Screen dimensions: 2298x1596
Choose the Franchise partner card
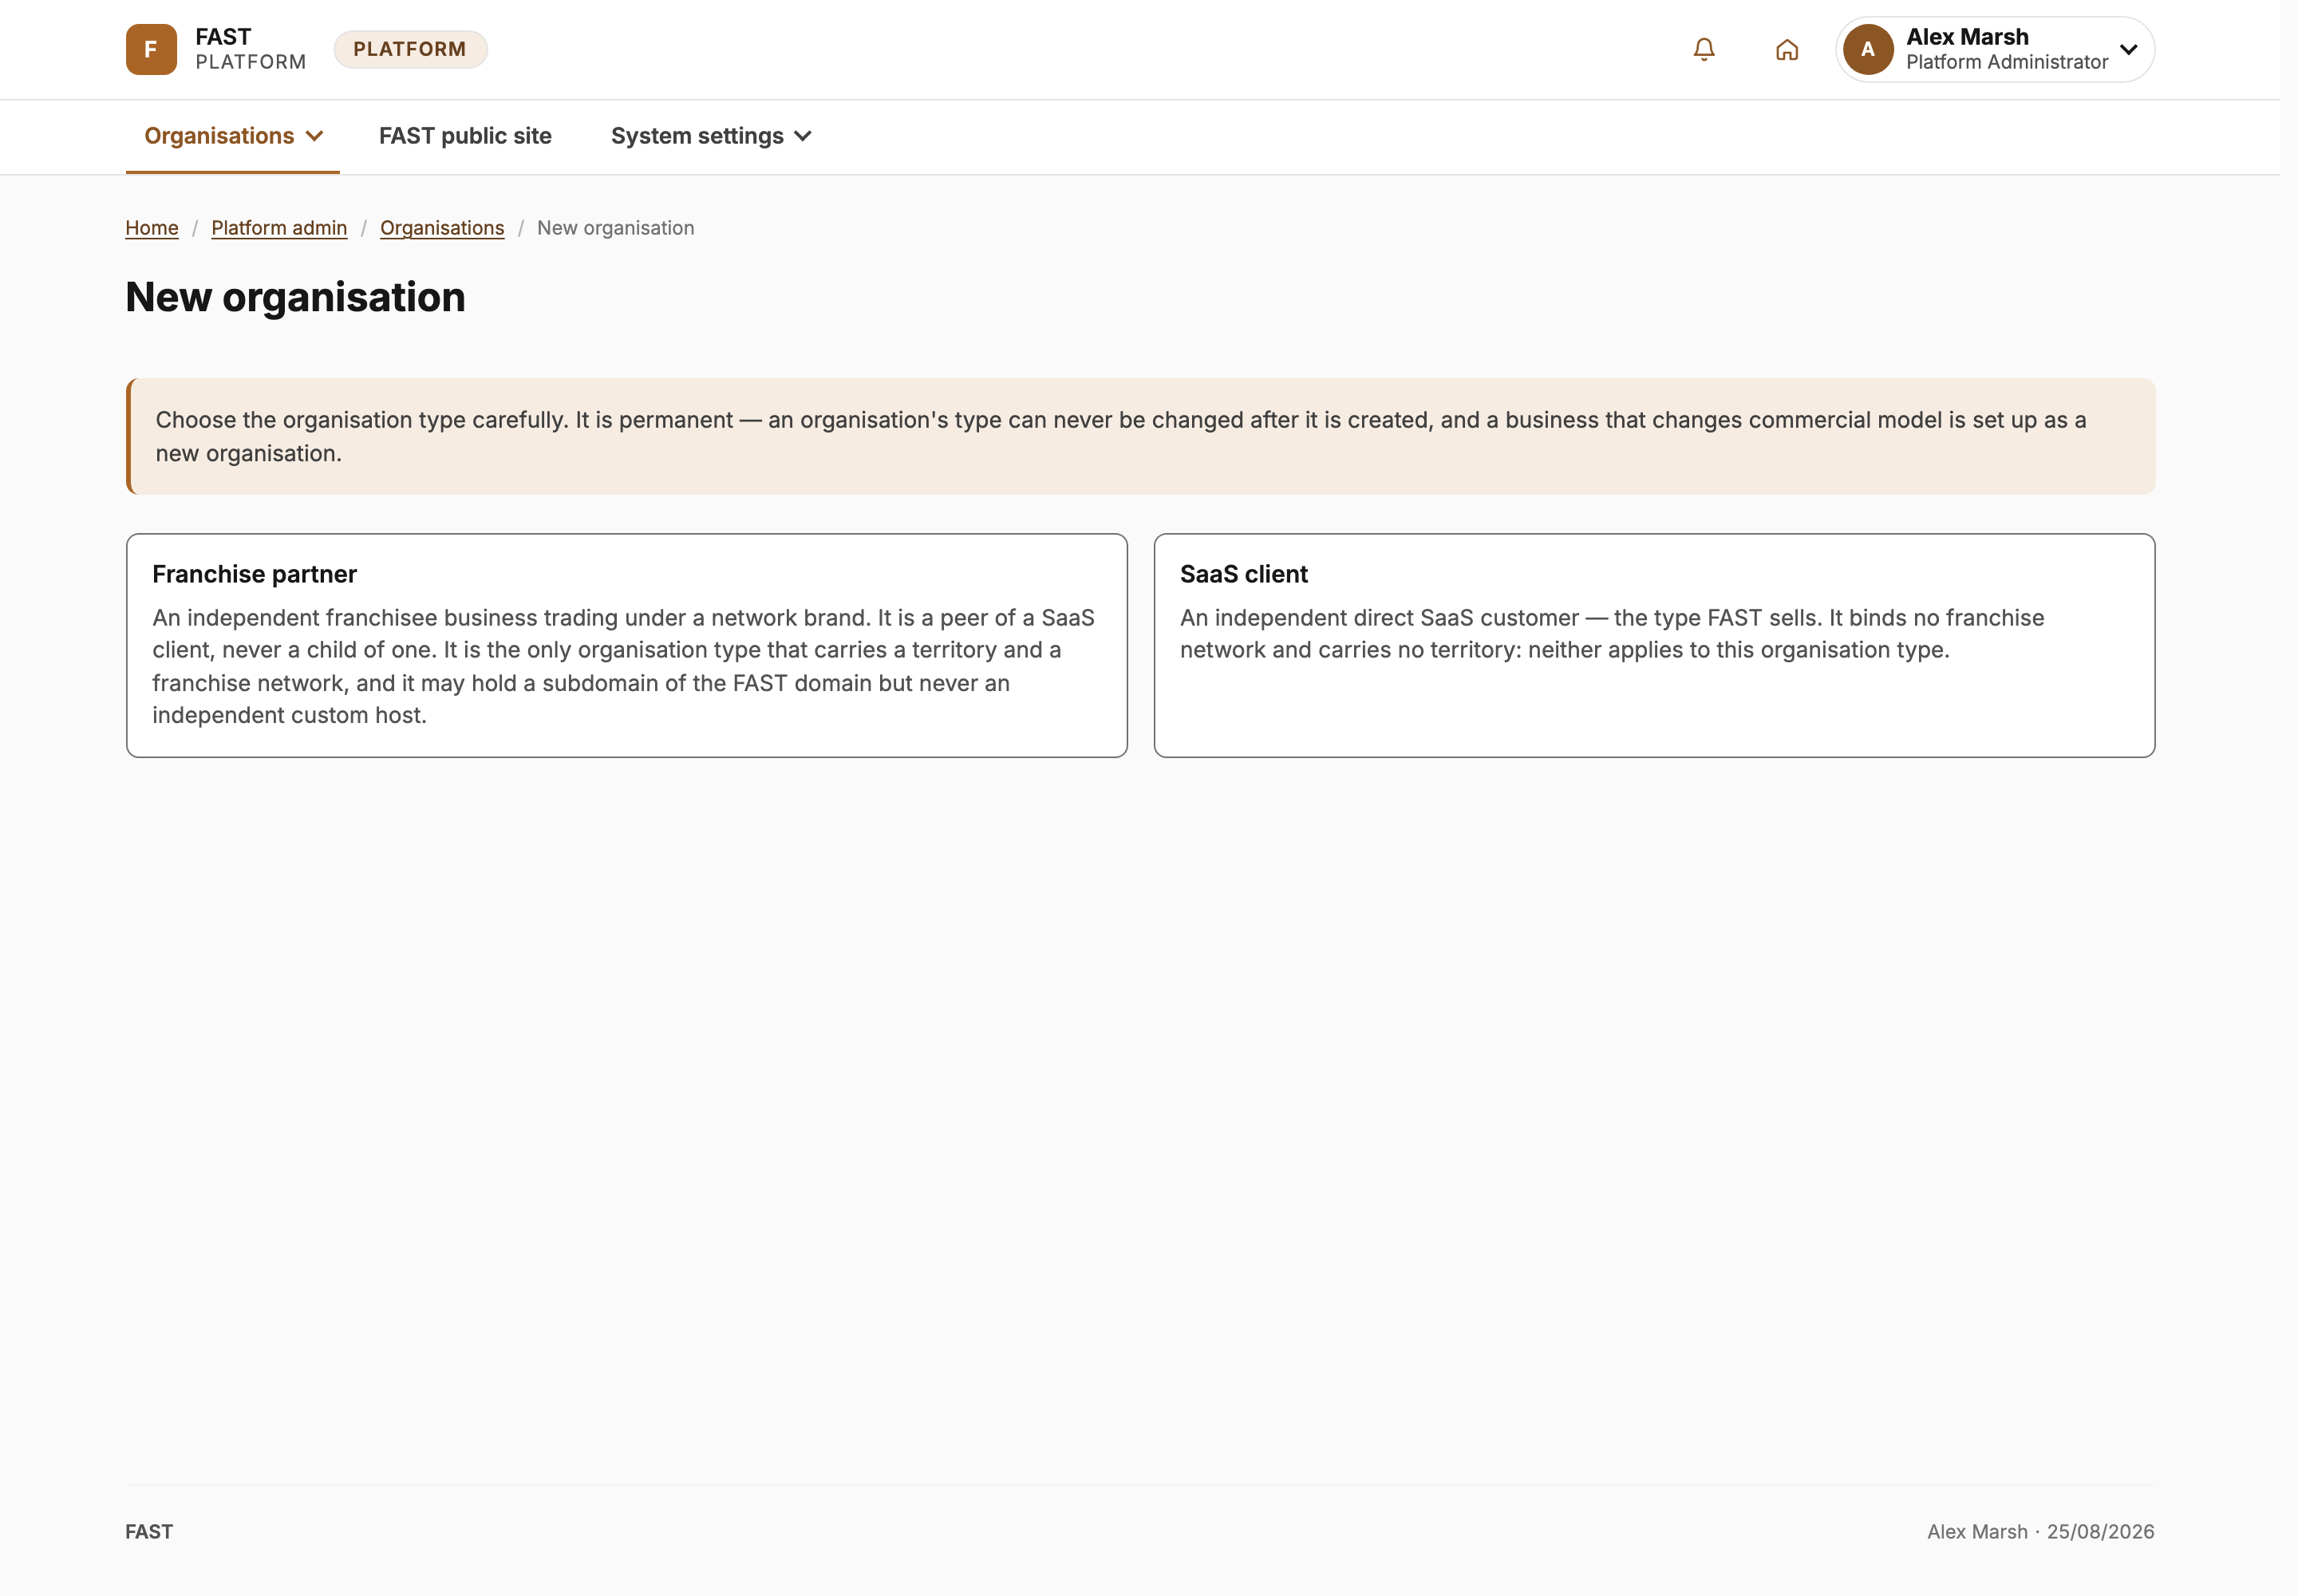627,645
